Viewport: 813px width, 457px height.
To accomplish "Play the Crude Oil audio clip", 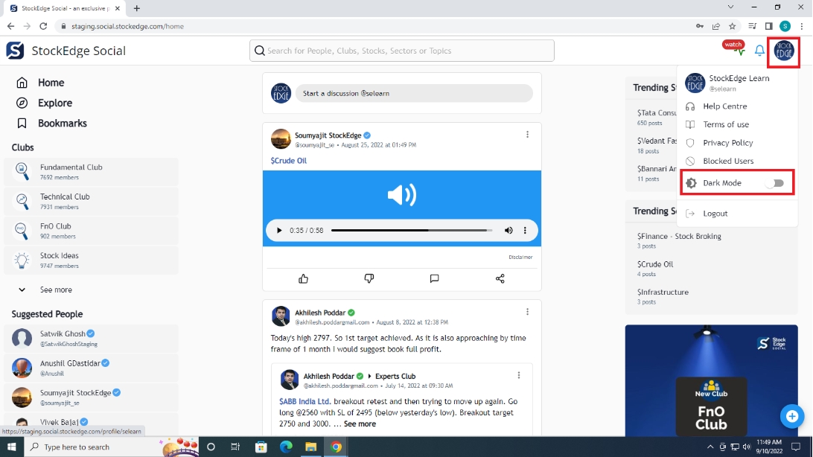I will (279, 231).
